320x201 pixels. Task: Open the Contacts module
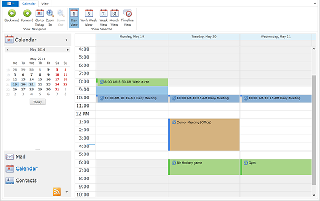(21, 180)
